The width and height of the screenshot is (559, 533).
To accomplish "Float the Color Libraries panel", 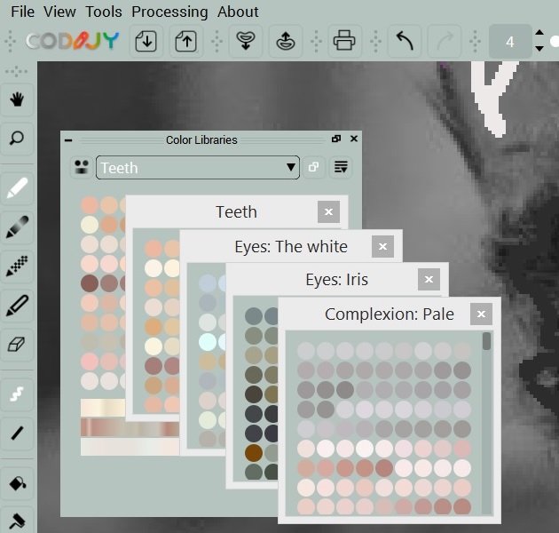I will (336, 139).
